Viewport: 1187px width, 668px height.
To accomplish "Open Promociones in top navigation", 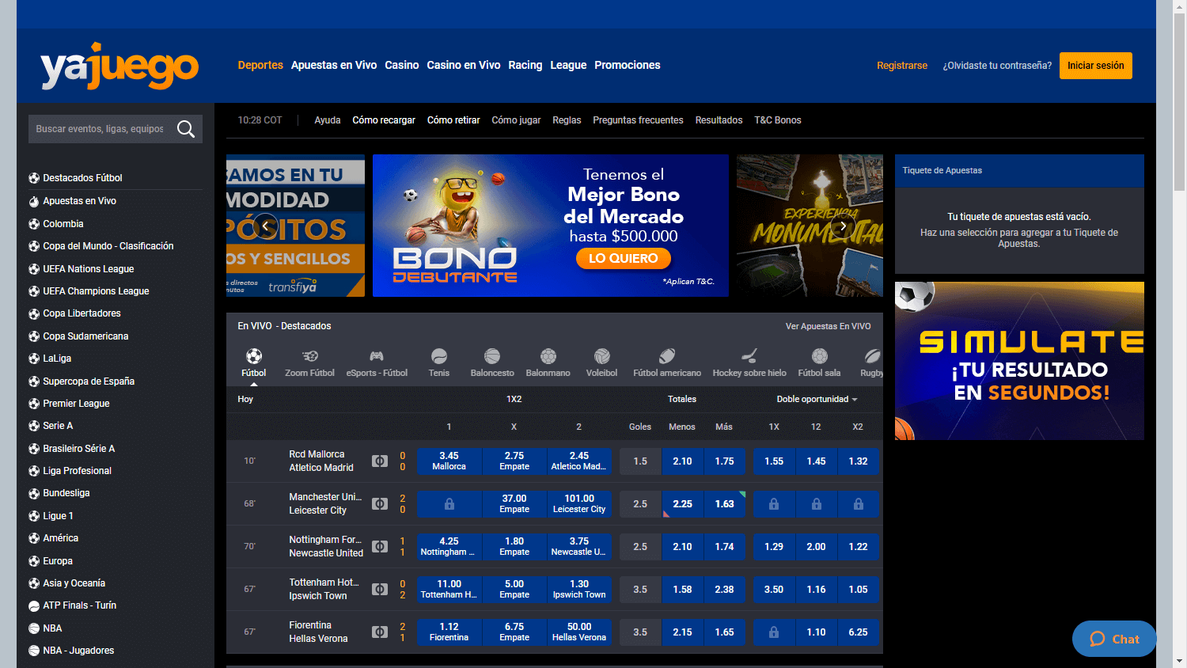I will [628, 65].
